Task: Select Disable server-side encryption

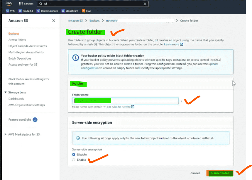Action: [x=74, y=155]
